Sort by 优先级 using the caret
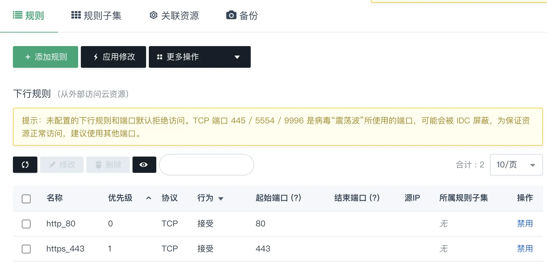The width and height of the screenshot is (547, 265). tap(148, 198)
